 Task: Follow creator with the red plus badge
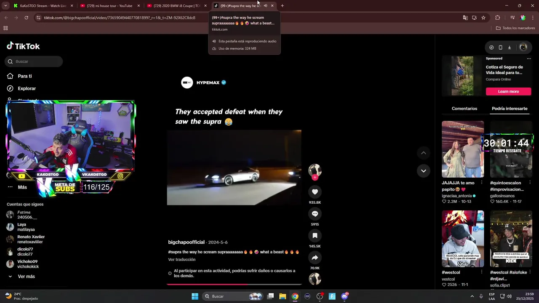[315, 178]
